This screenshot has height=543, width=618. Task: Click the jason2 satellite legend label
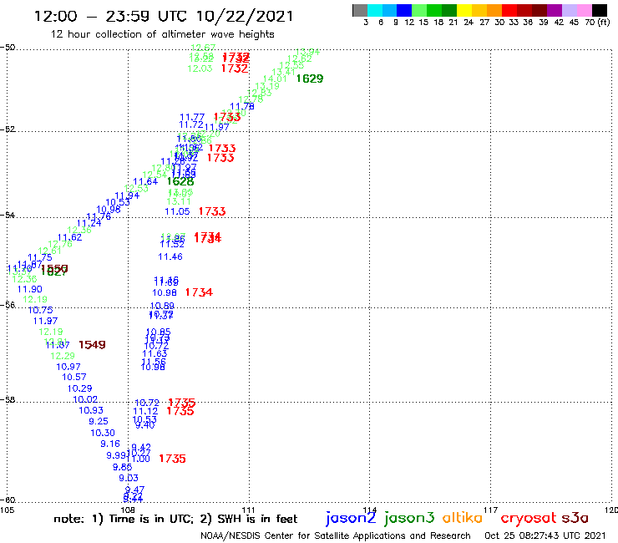point(351,518)
